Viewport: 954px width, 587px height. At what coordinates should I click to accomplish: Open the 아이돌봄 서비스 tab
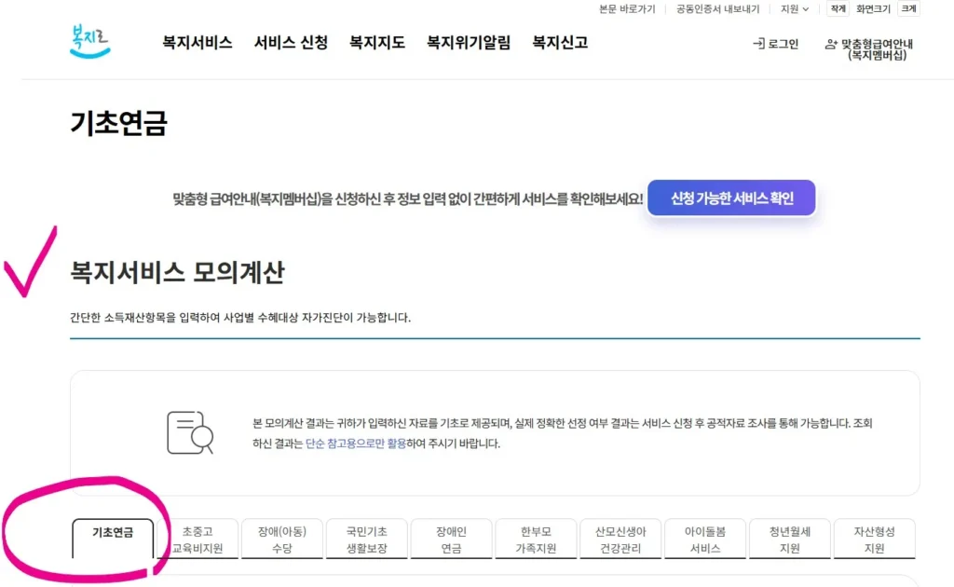click(704, 531)
